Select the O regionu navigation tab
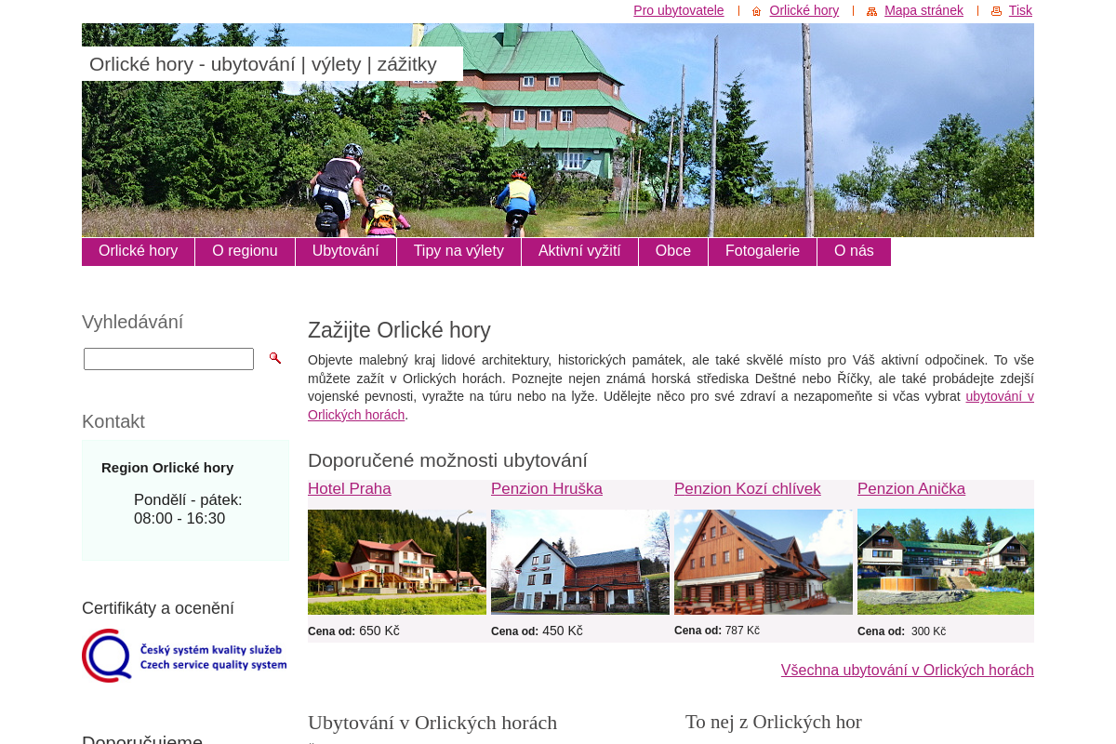This screenshot has height=744, width=1116. [245, 251]
